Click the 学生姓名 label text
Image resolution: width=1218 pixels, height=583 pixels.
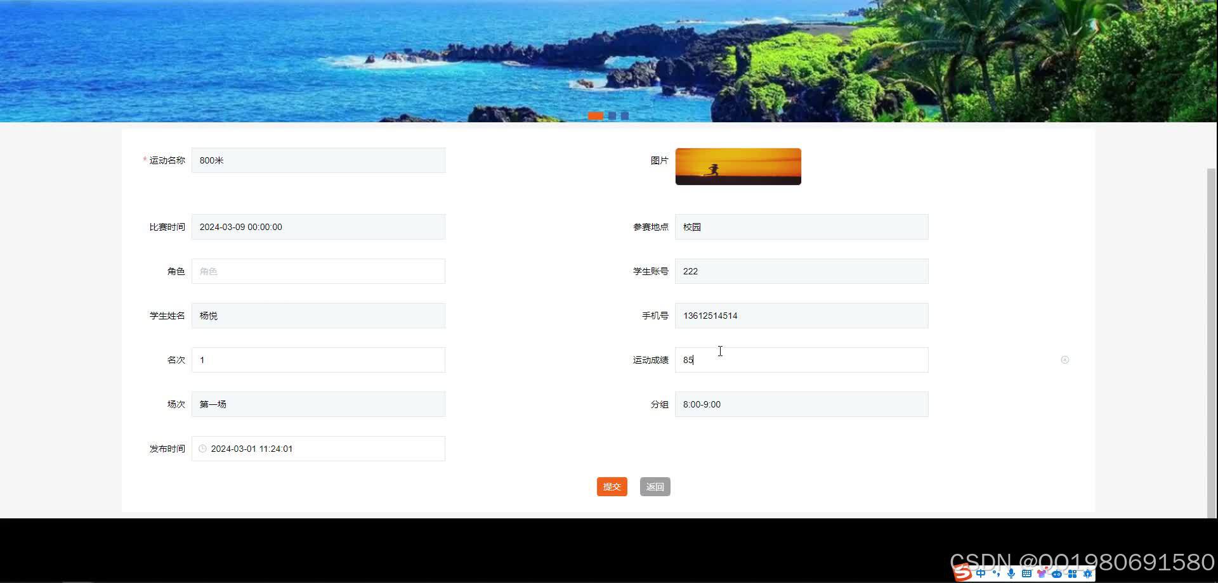pos(167,316)
